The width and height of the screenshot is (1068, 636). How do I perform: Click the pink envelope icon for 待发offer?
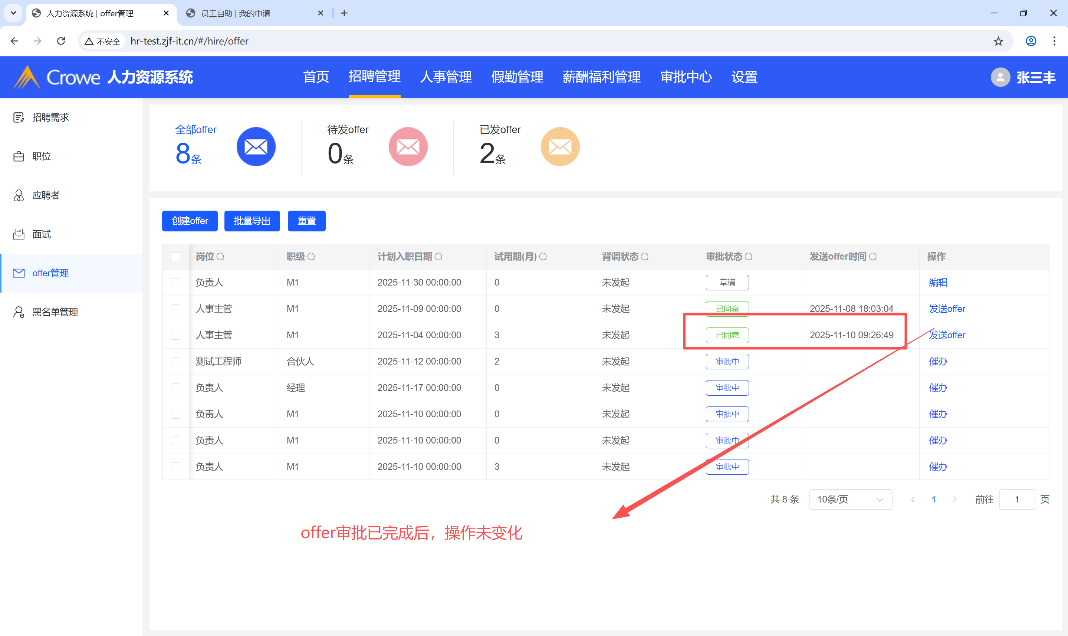click(x=408, y=147)
